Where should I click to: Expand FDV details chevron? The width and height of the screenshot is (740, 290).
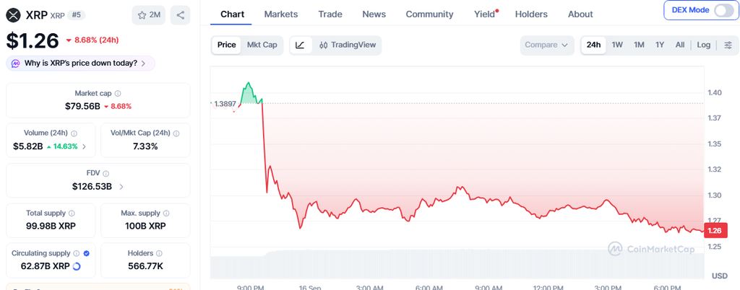coord(121,187)
